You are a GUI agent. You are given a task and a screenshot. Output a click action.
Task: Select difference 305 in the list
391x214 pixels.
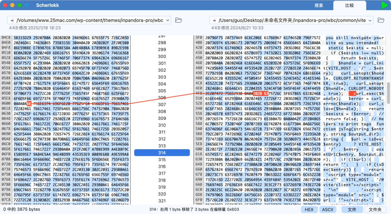(x=162, y=91)
